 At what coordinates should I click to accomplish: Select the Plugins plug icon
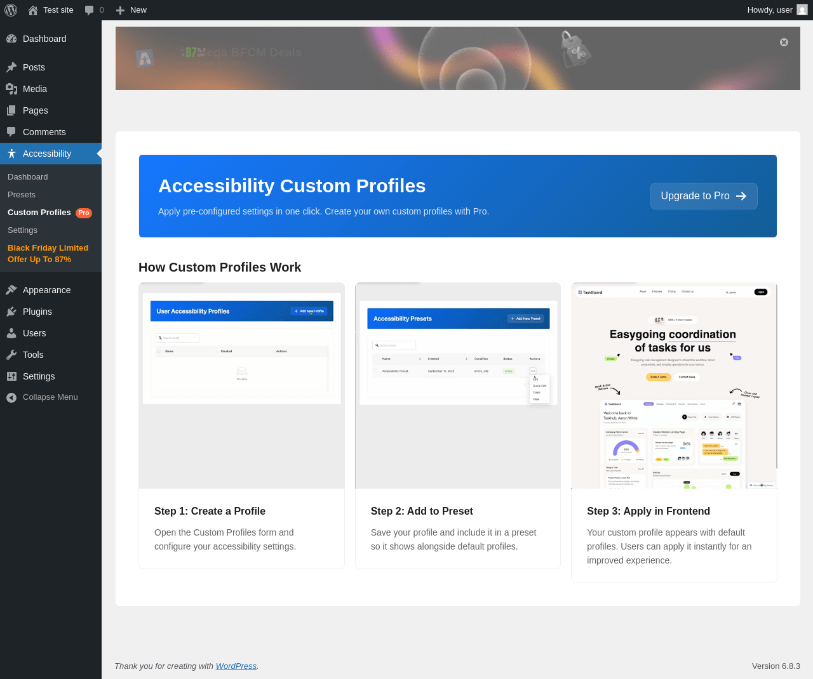click(x=11, y=312)
